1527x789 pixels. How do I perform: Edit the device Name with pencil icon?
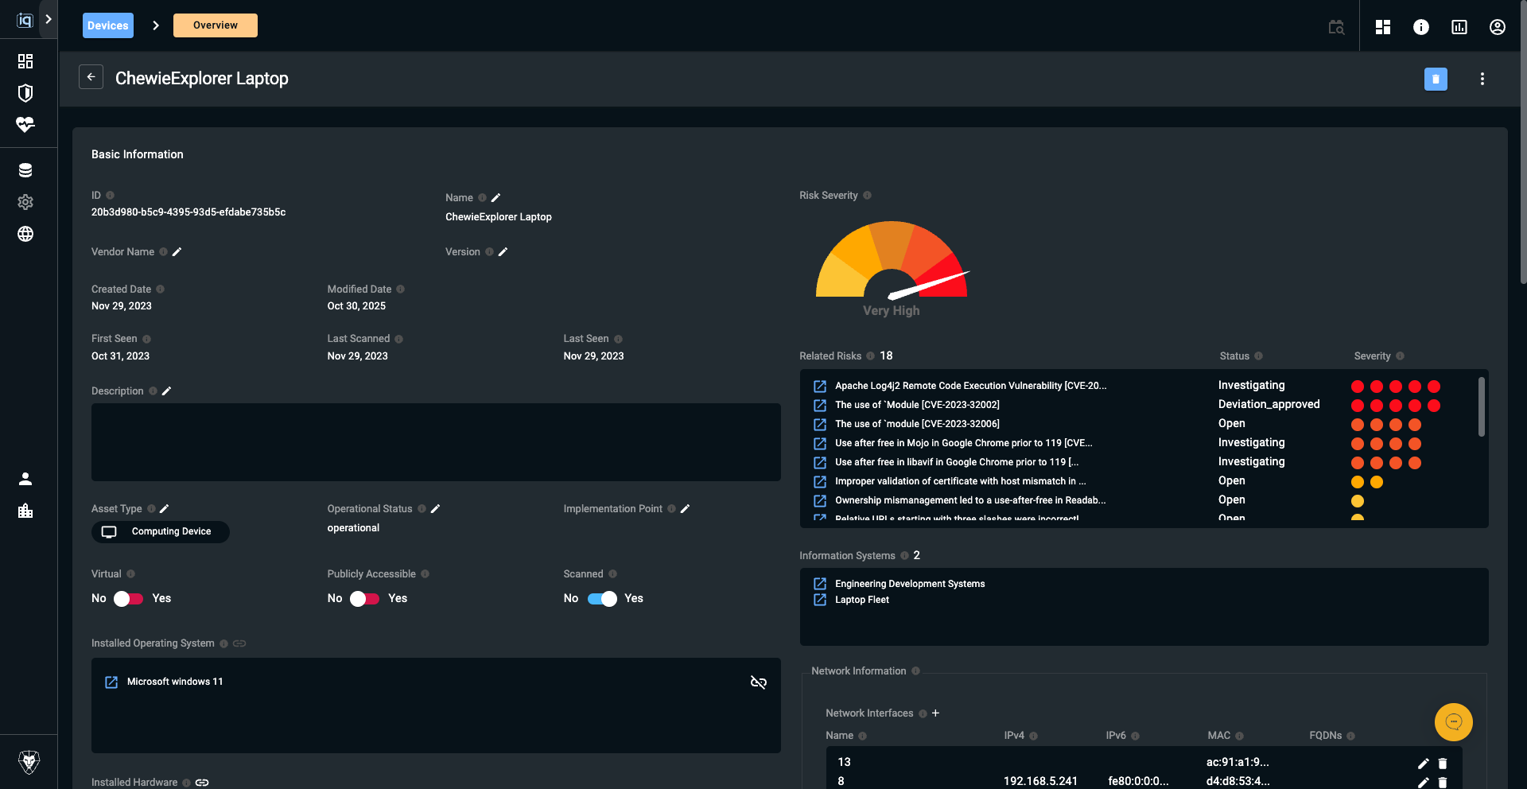[496, 197]
